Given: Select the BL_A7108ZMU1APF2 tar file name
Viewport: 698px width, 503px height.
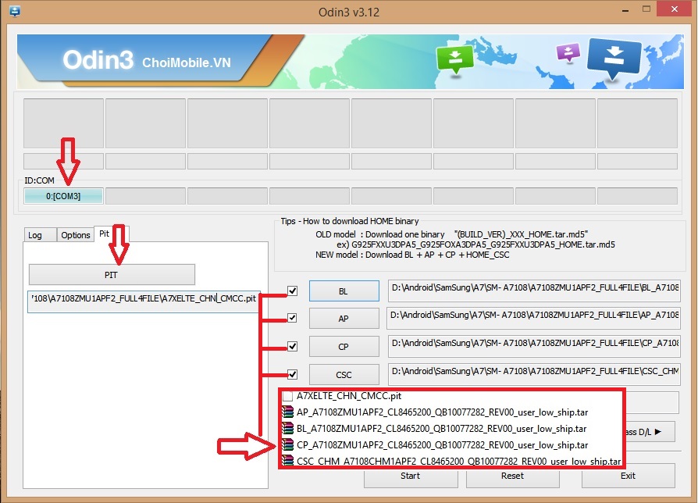Looking at the screenshot, I should (442, 429).
